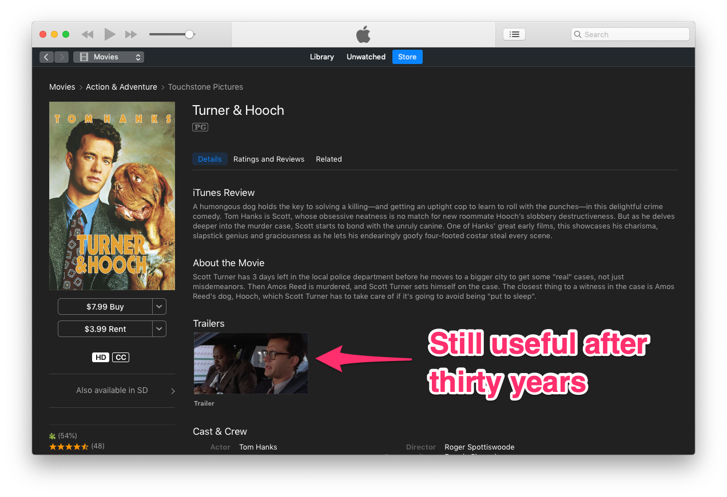Viewport: 727px width, 497px height.
Task: Click the rewind previous track button
Action: (x=88, y=34)
